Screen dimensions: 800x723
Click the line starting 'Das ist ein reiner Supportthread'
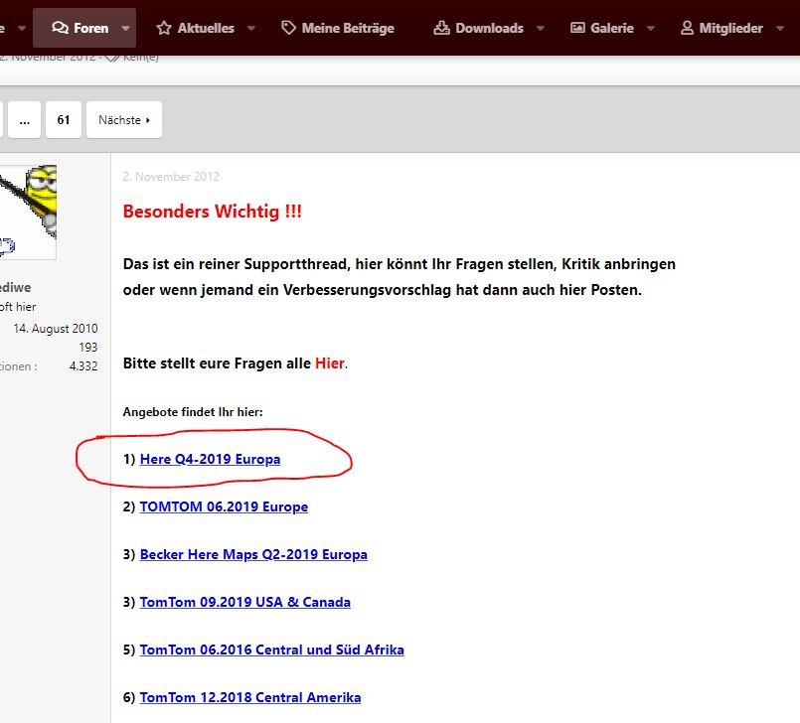(x=399, y=264)
